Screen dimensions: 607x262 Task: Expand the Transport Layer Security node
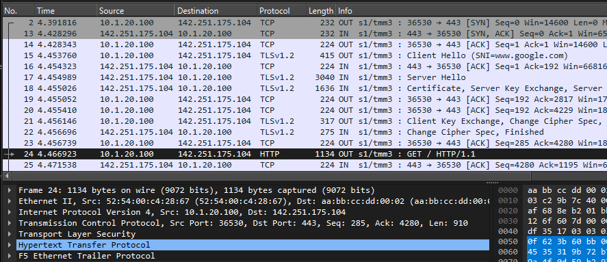tap(10, 234)
